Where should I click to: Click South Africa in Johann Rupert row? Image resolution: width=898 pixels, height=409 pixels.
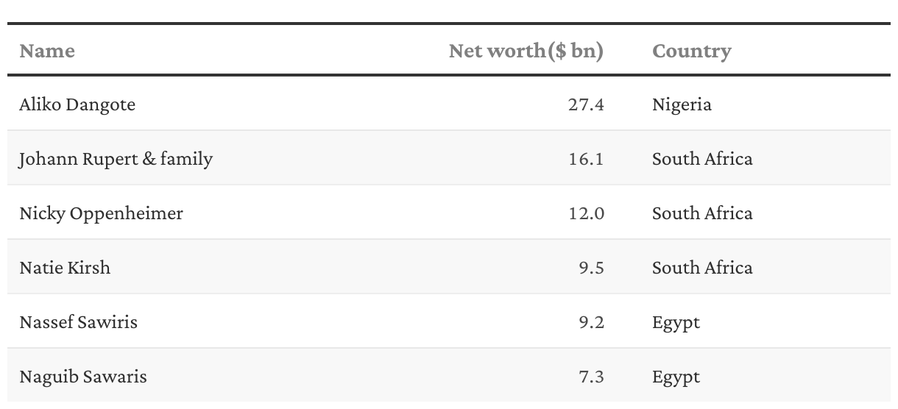[702, 159]
